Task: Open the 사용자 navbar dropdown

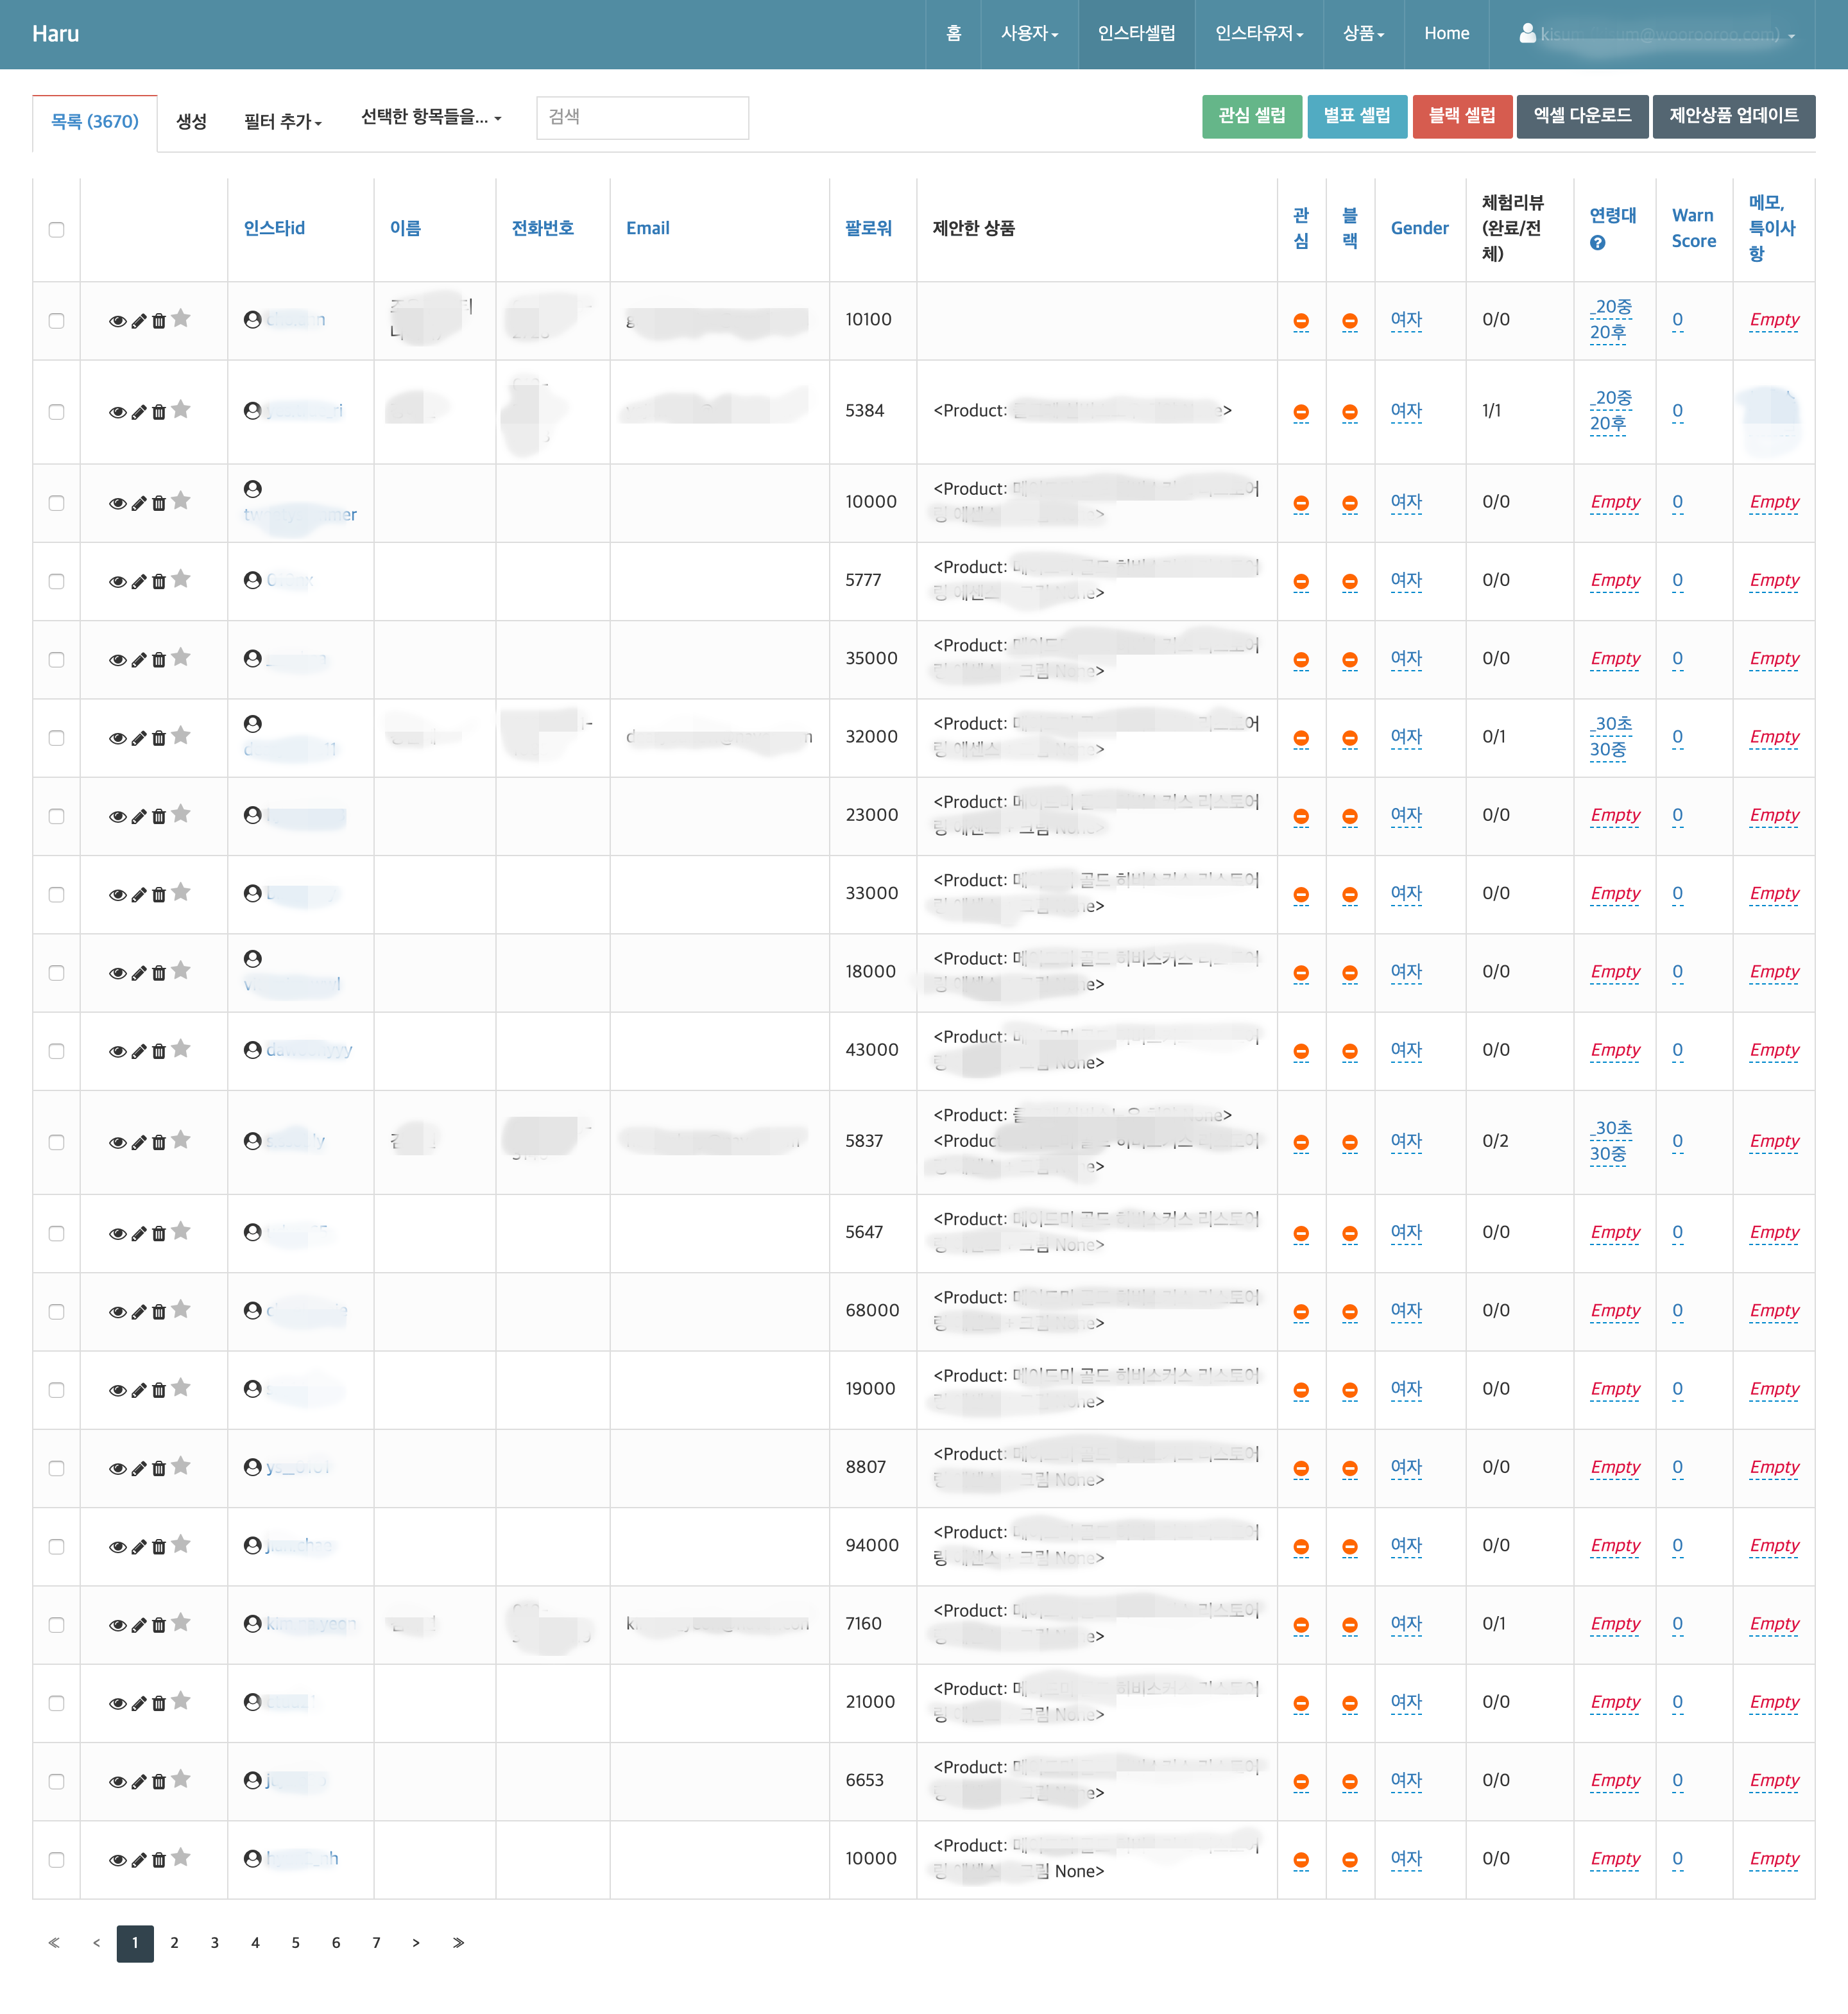Action: pyautogui.click(x=1029, y=34)
